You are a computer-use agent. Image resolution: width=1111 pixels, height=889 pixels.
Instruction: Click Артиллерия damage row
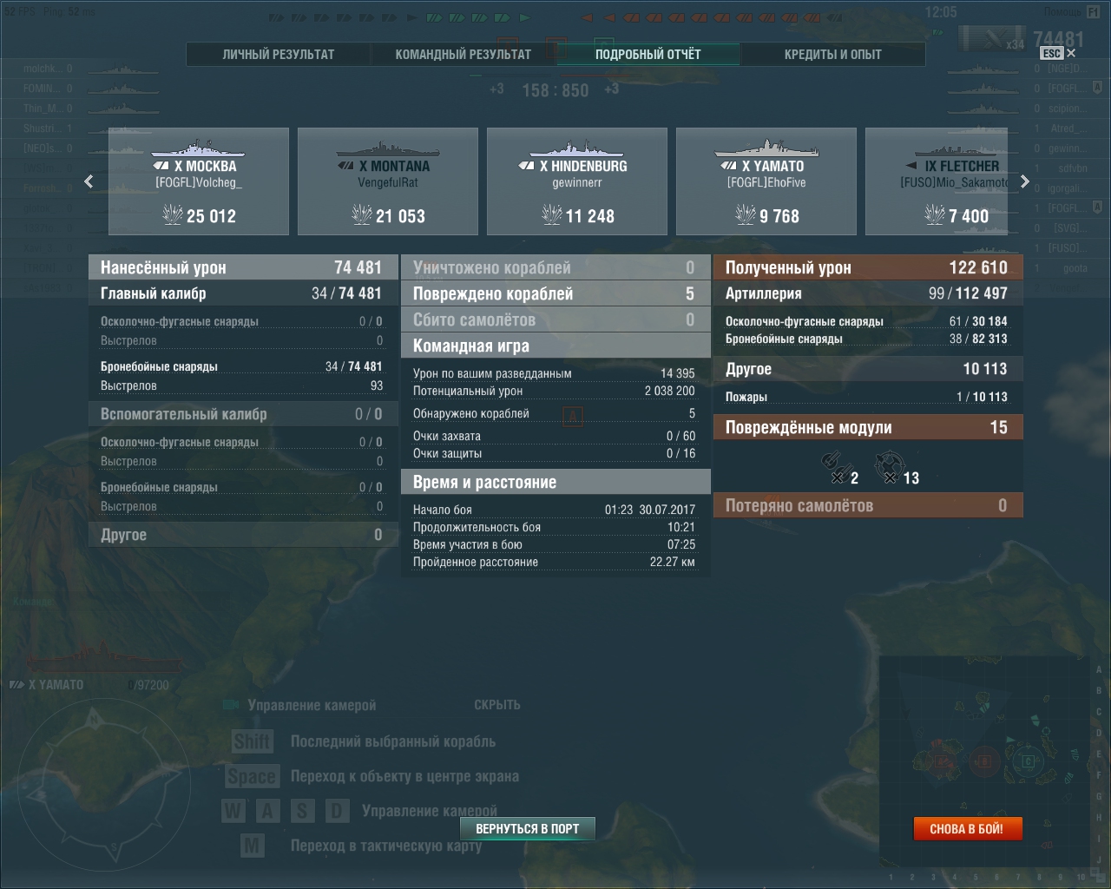pyautogui.click(x=868, y=293)
